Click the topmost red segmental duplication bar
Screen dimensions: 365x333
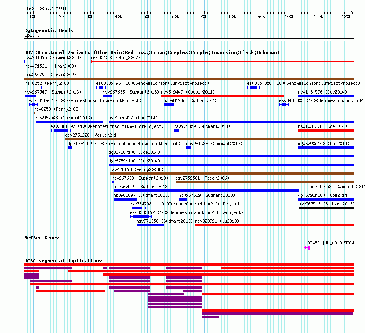[189, 265]
